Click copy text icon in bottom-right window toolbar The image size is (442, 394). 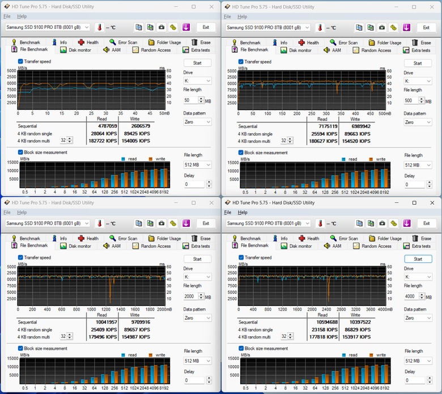click(x=359, y=223)
